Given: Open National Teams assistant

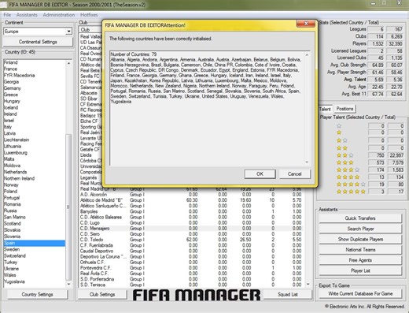Looking at the screenshot, I should click(x=360, y=250).
